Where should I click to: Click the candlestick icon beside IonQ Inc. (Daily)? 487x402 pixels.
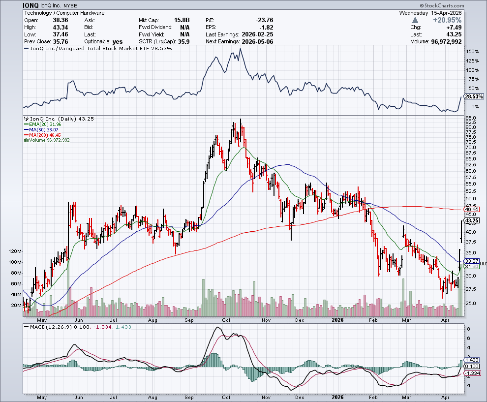pyautogui.click(x=27, y=119)
